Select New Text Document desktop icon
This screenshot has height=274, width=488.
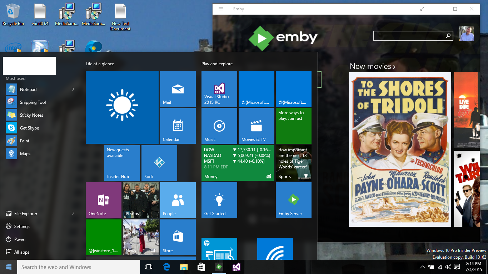(x=120, y=17)
